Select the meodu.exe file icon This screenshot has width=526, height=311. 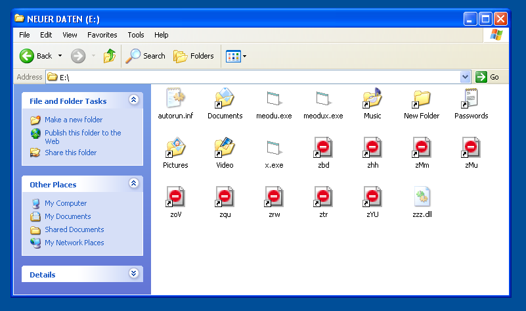(274, 99)
